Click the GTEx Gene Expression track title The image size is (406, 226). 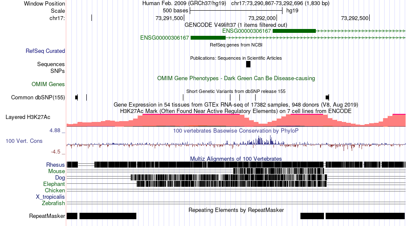click(x=236, y=104)
